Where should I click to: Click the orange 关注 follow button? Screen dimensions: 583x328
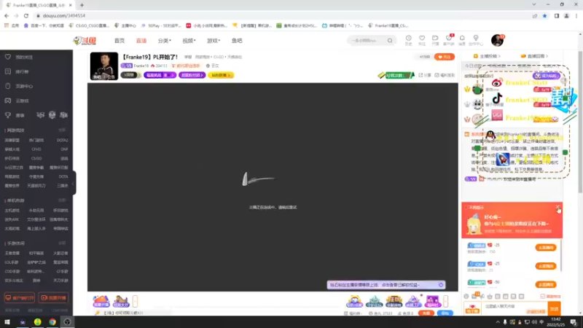click(445, 57)
